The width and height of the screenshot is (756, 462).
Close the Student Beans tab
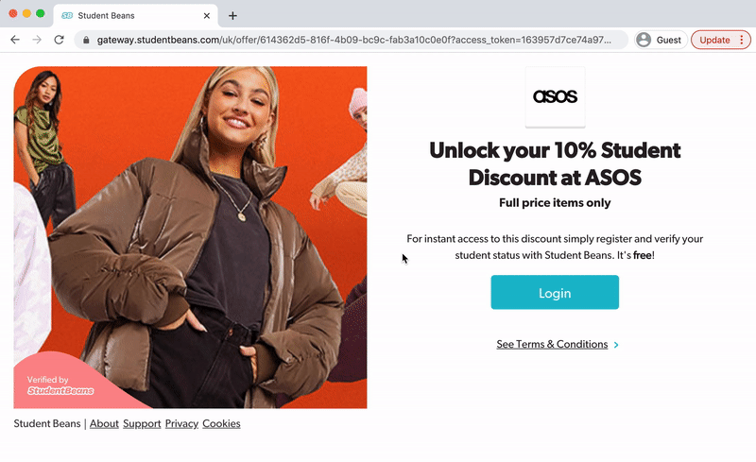pyautogui.click(x=206, y=16)
